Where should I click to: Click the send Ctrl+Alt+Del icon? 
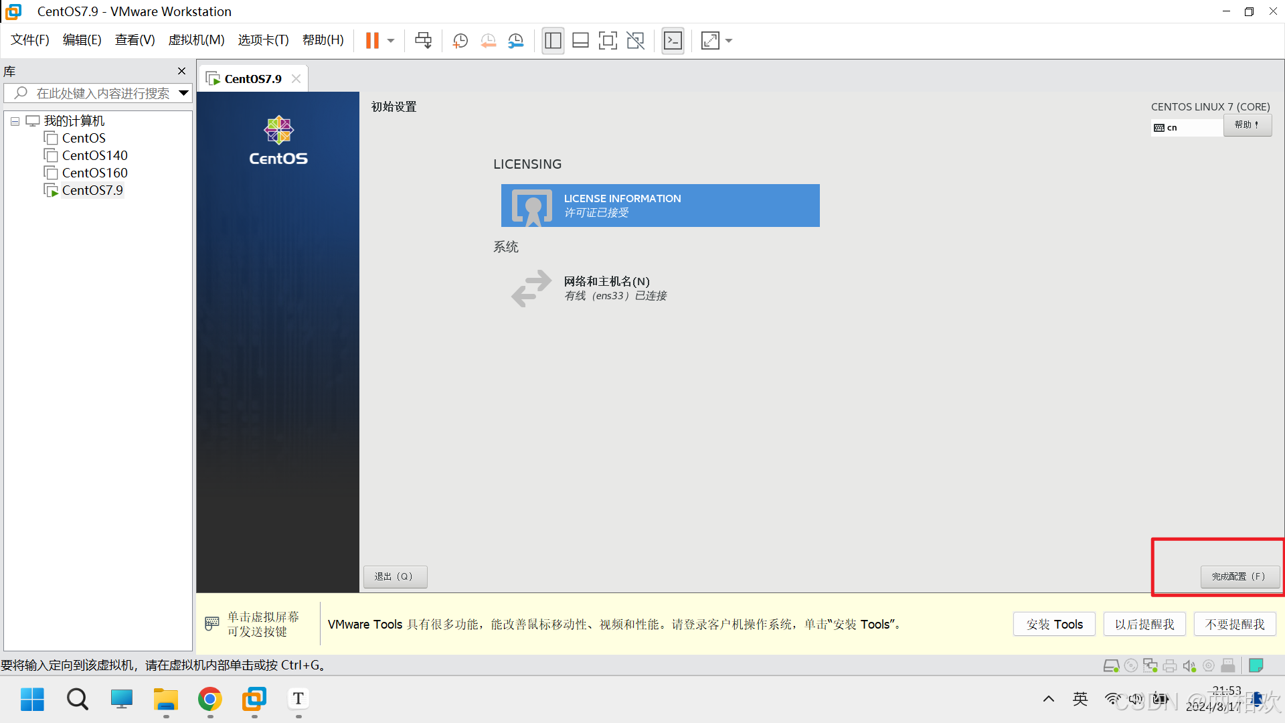tap(423, 41)
